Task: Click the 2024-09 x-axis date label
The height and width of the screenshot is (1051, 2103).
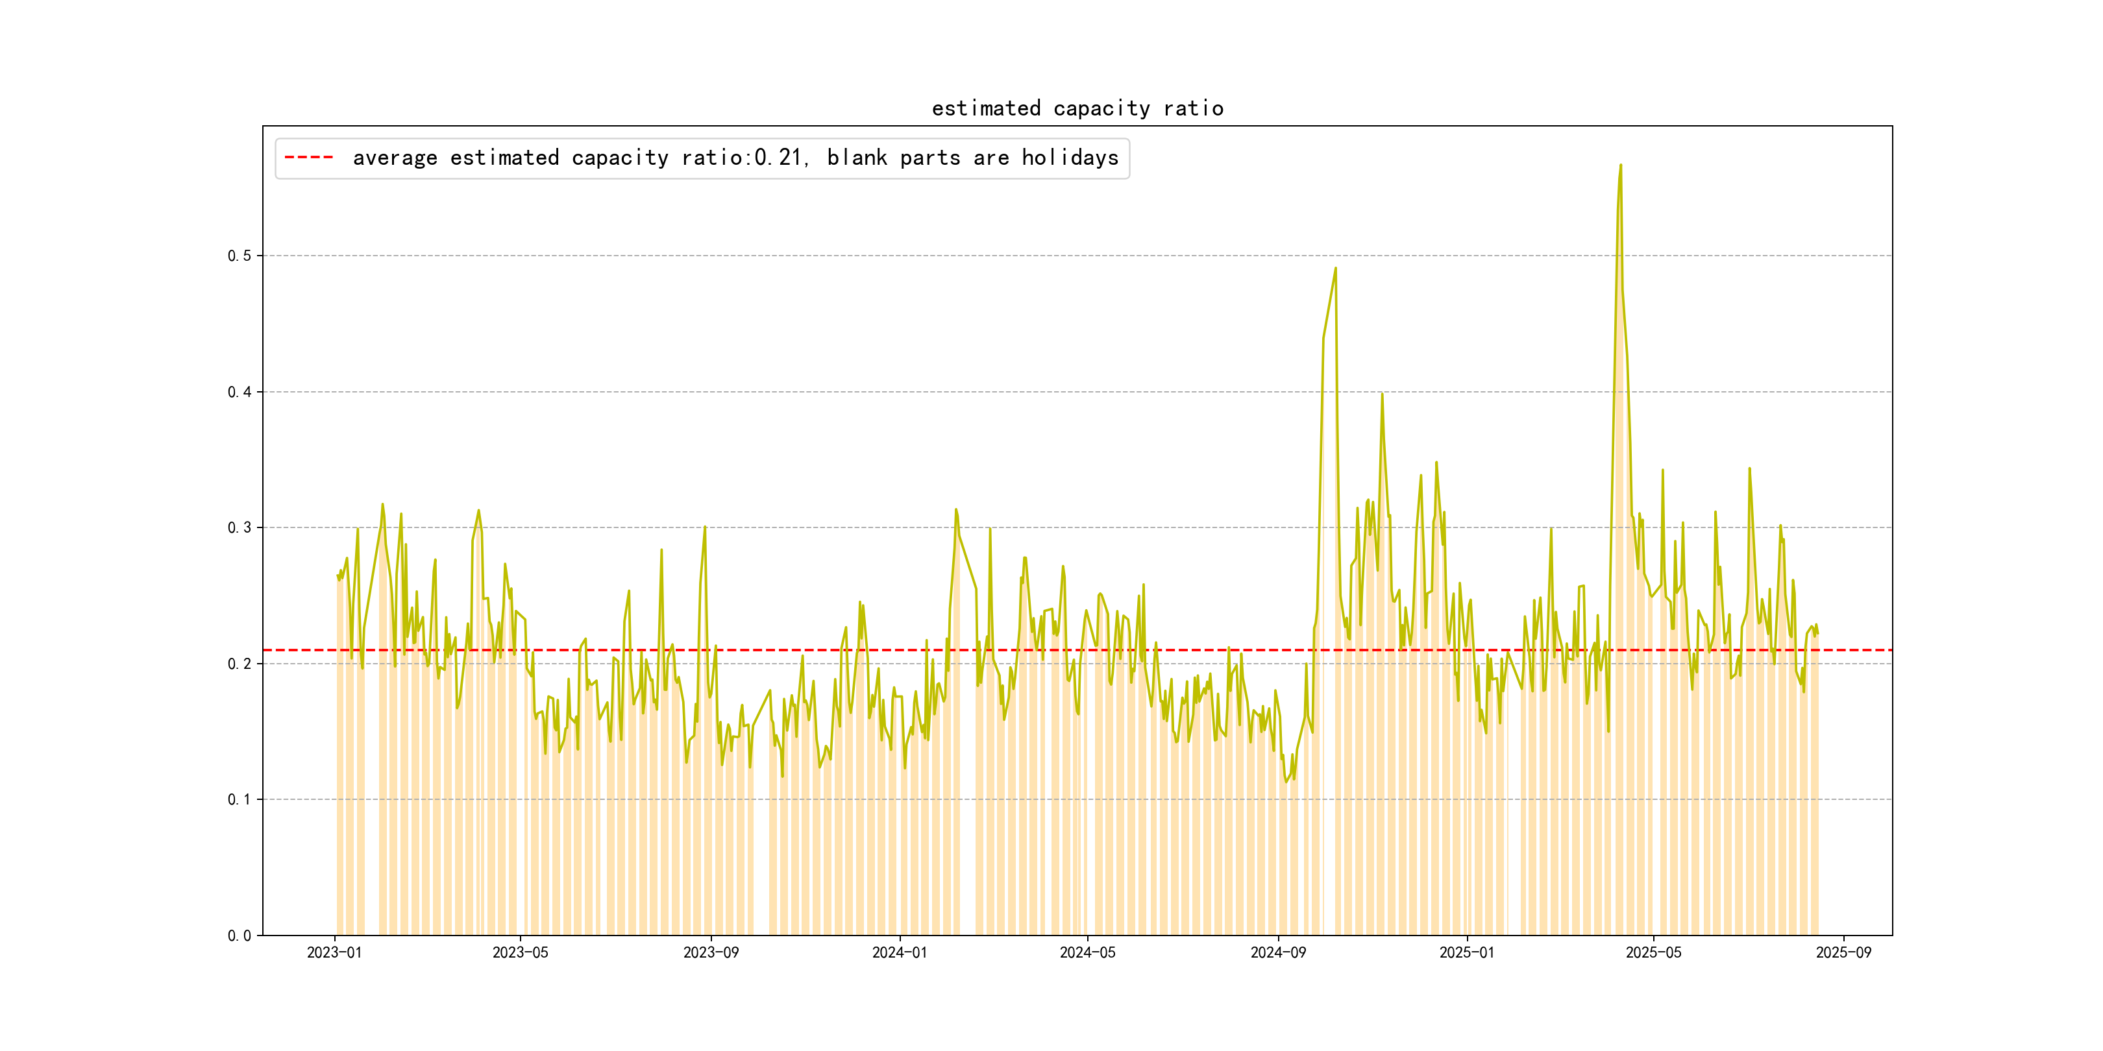Action: (x=1277, y=952)
